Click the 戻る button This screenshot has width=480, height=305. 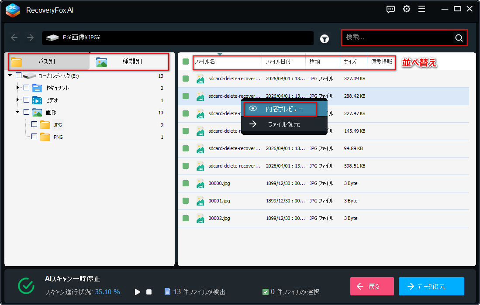coord(372,286)
